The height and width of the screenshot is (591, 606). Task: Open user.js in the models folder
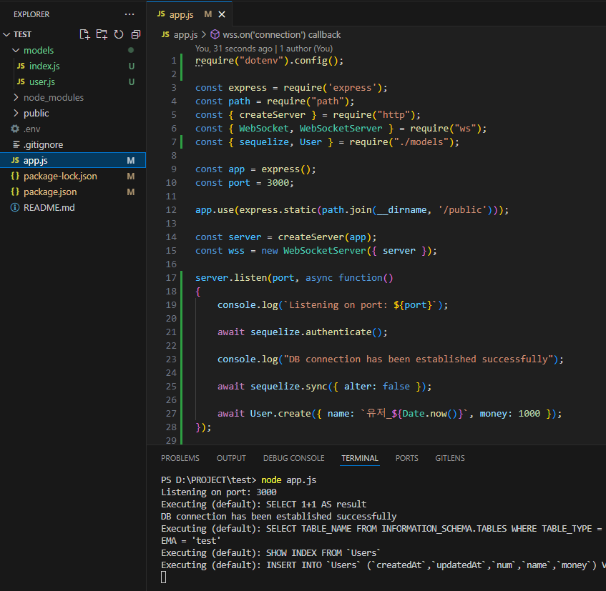[x=42, y=82]
